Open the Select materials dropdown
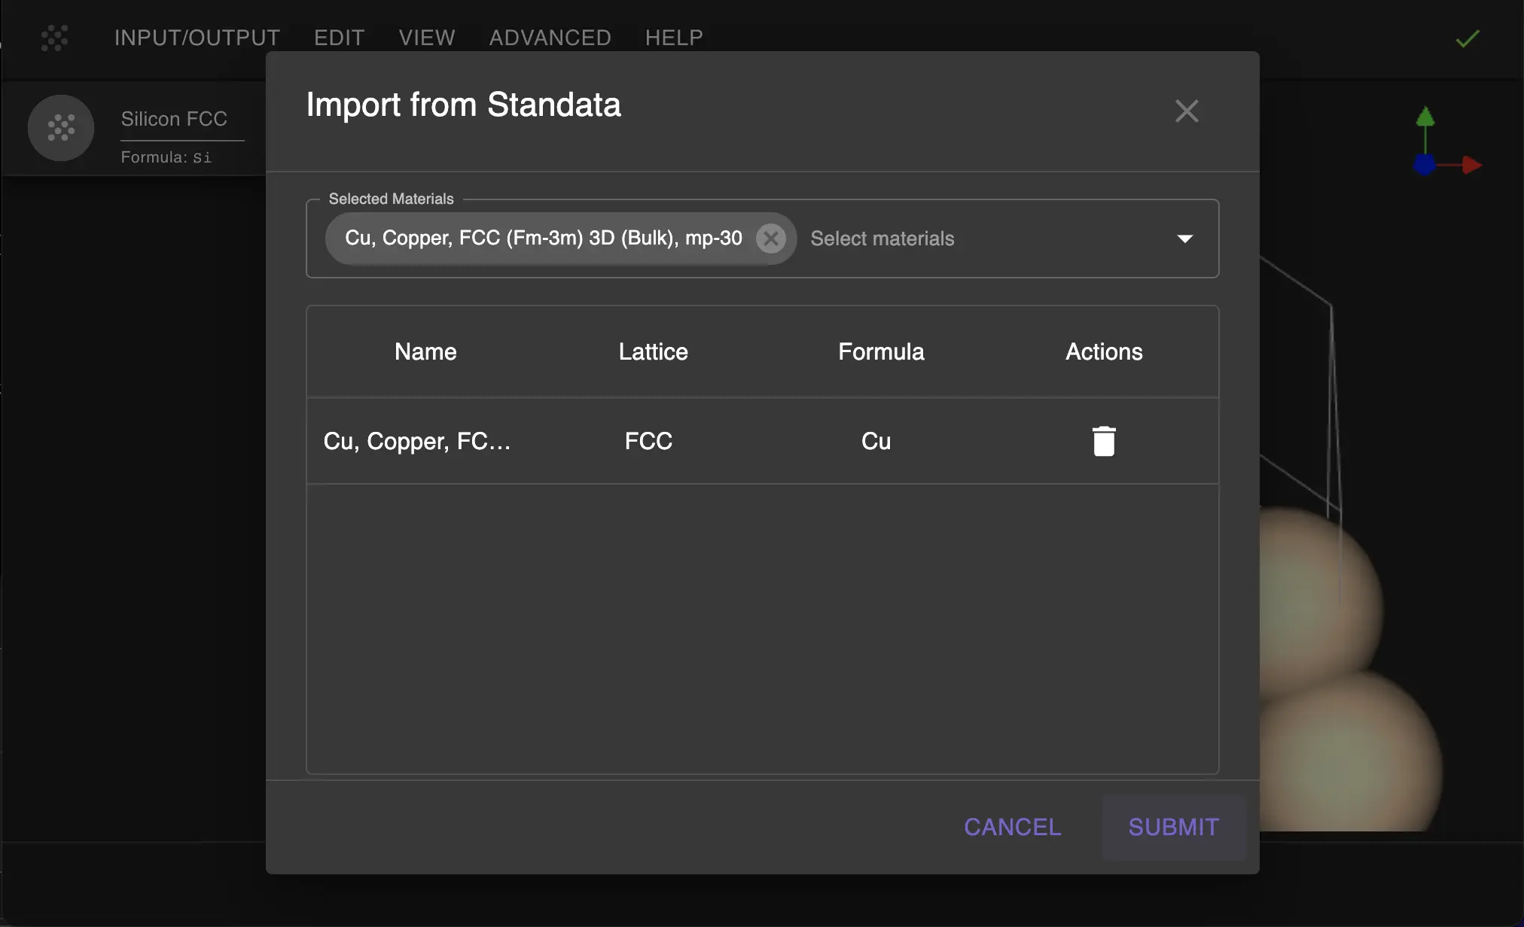 [x=1184, y=239]
